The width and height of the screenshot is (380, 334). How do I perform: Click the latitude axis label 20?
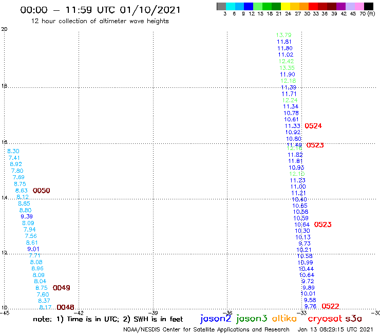4,29
